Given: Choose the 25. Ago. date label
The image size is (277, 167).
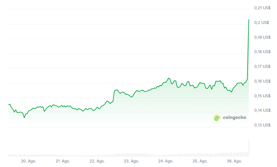Looking at the screenshot, I should click(x=200, y=161).
